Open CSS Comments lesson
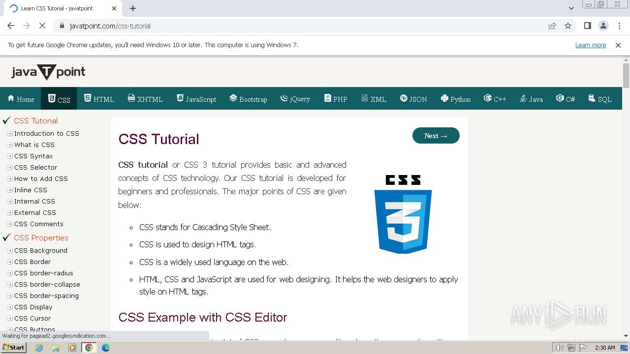The height and width of the screenshot is (354, 630). tap(38, 224)
